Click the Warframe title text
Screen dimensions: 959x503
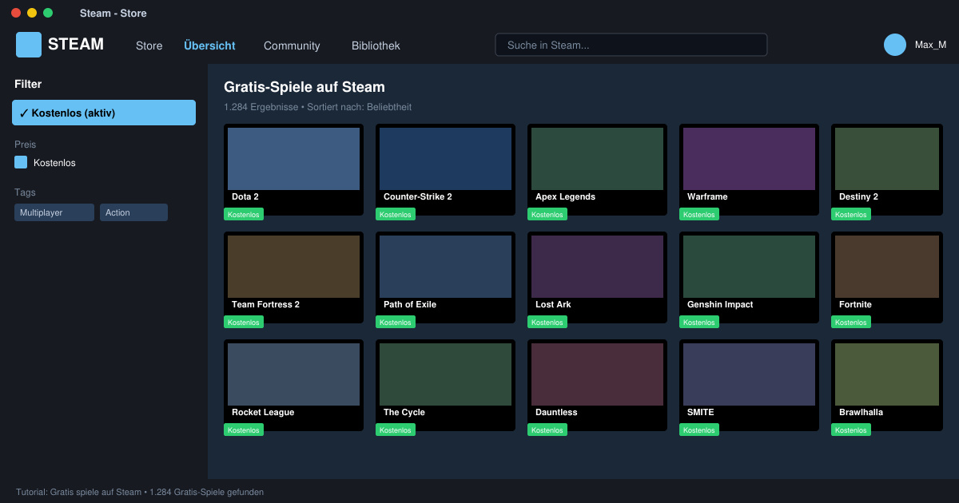[707, 196]
